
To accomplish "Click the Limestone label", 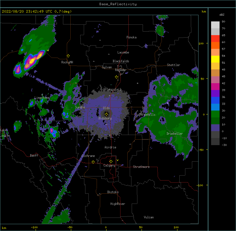I will click(x=42, y=98).
